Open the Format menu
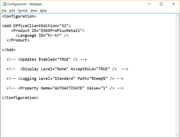 (x=23, y=11)
